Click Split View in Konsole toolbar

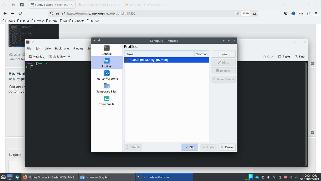[57, 57]
